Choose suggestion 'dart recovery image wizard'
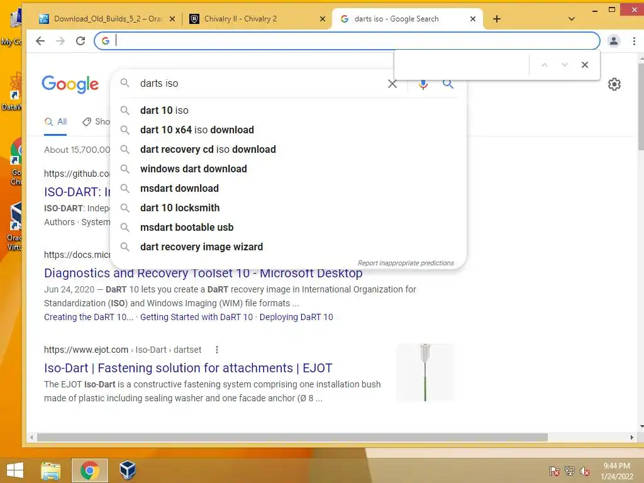Image resolution: width=644 pixels, height=483 pixels. [x=288, y=247]
